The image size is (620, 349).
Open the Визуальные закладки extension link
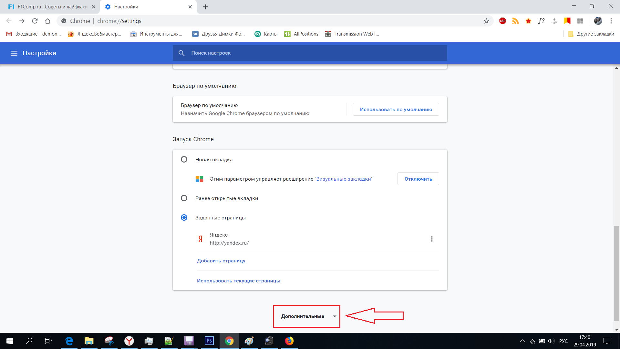[344, 179]
